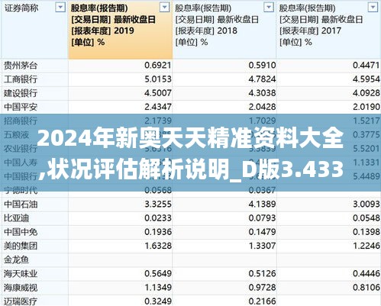The image size is (381, 306).
Task: Click the 贵州茅台 row name cell
Action: pos(35,66)
